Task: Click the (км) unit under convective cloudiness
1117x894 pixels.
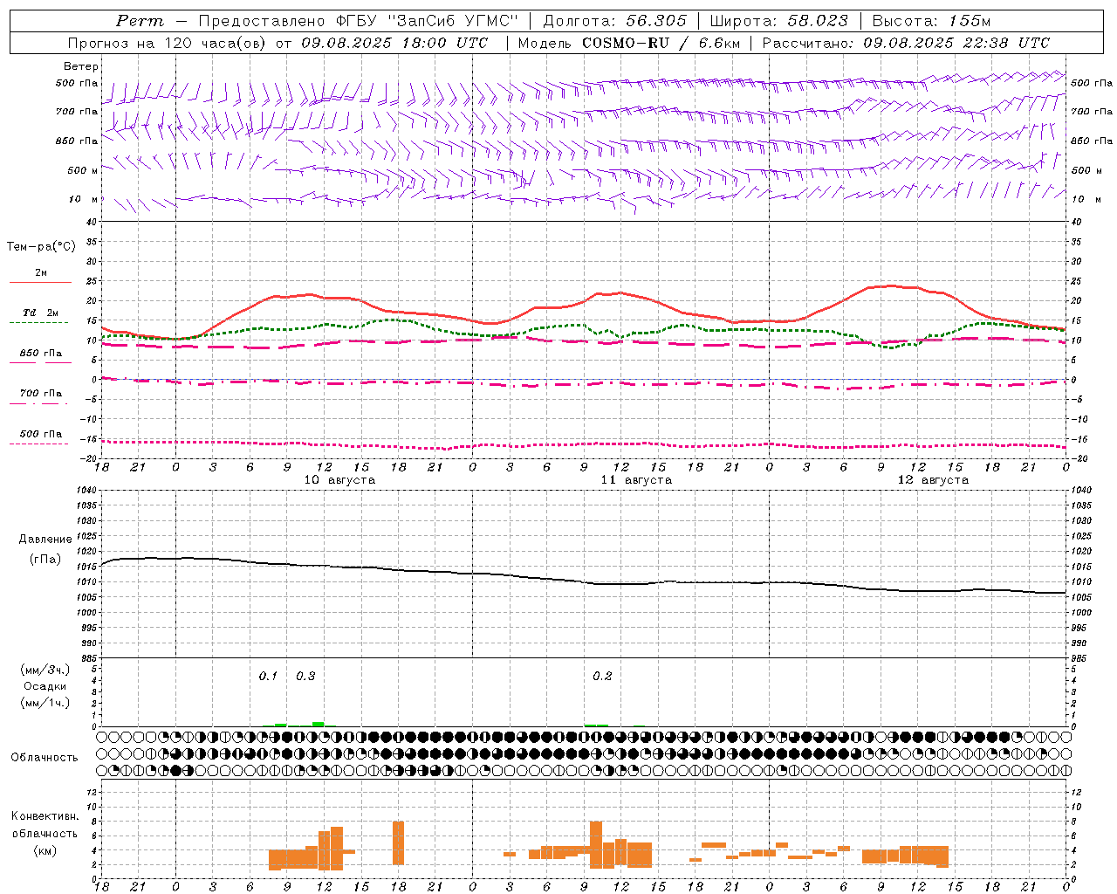Action: pos(45,850)
